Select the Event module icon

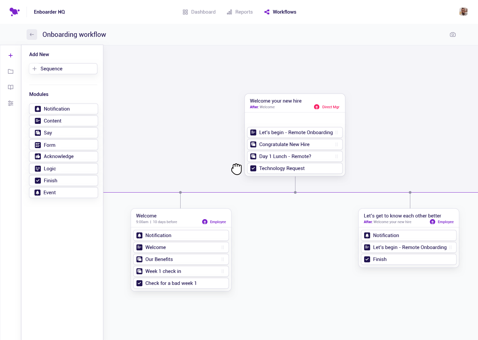click(38, 192)
